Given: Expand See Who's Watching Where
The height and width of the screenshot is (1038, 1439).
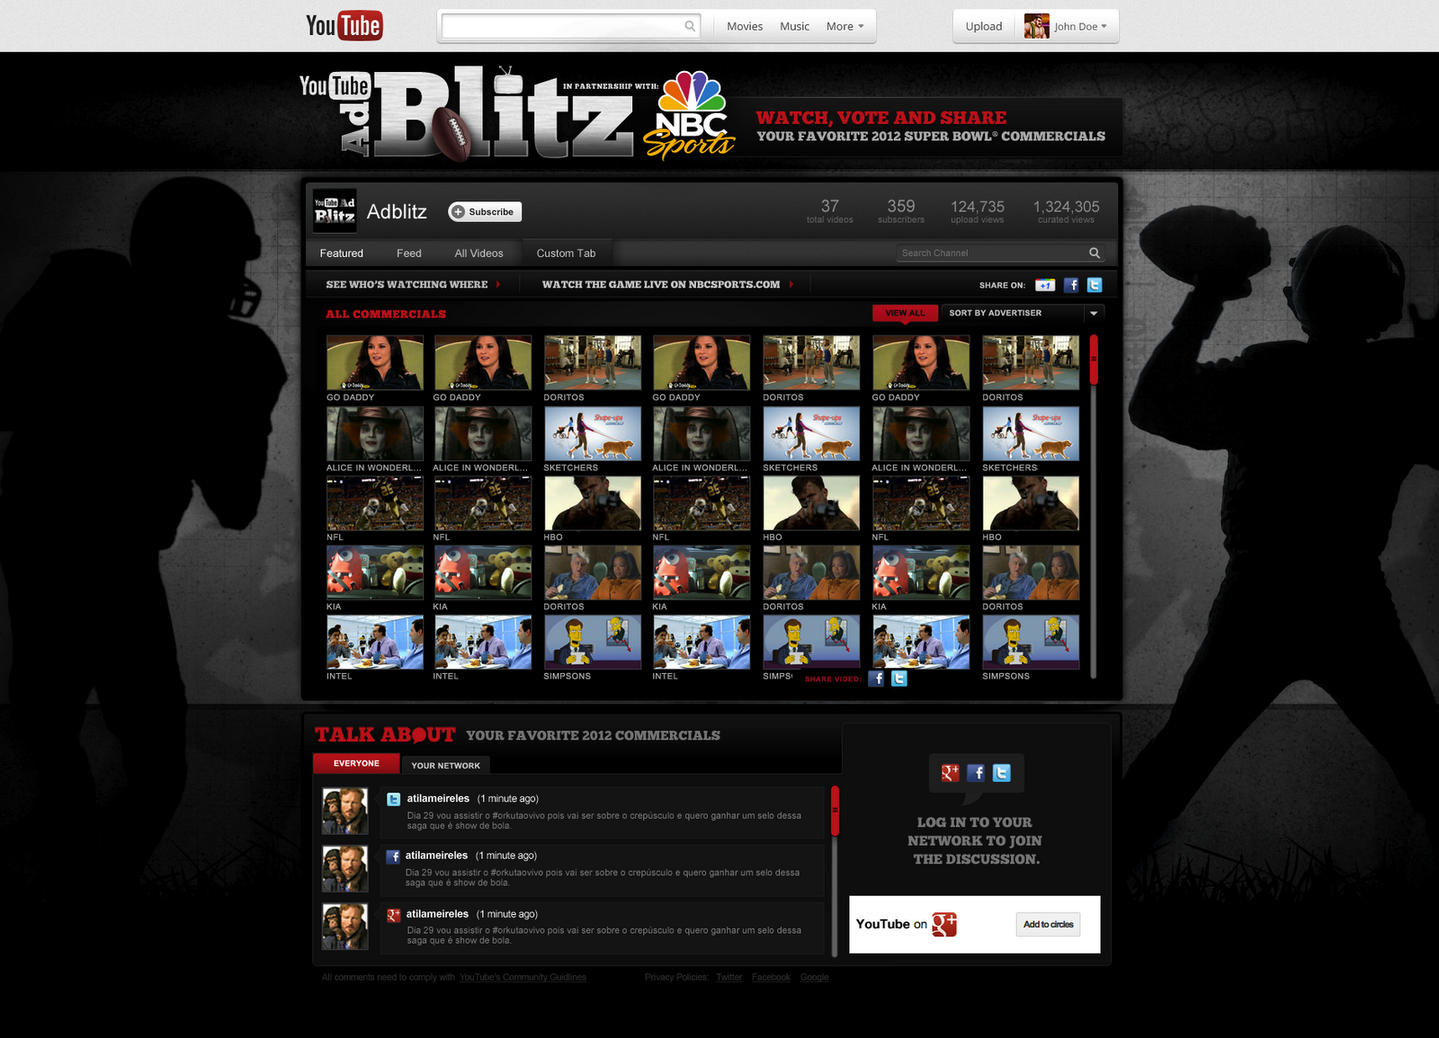Looking at the screenshot, I should click(414, 285).
